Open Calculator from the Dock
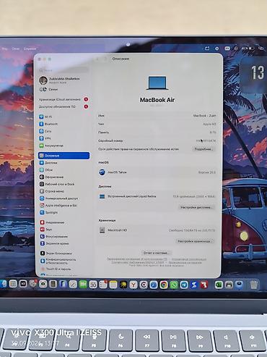 (x=53, y=284)
